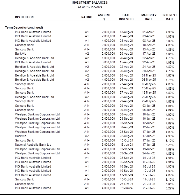This screenshot has height=195, width=180.
Task: Select the 3,000,000 amount in National Australia Bank row
Action: coord(108,145)
